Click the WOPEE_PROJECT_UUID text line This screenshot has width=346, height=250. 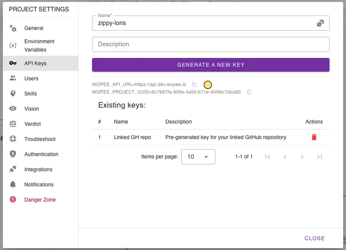pos(166,92)
